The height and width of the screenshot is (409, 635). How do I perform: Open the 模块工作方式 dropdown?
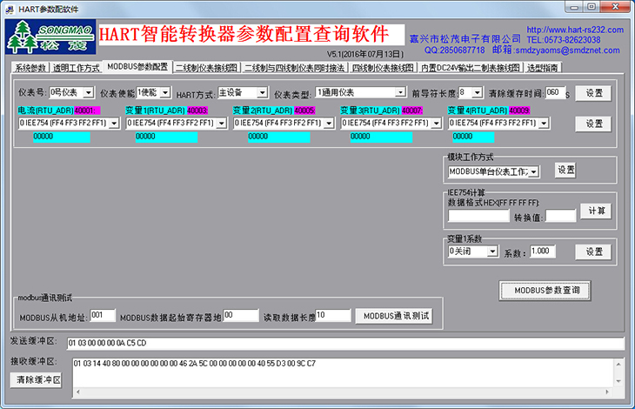click(533, 171)
